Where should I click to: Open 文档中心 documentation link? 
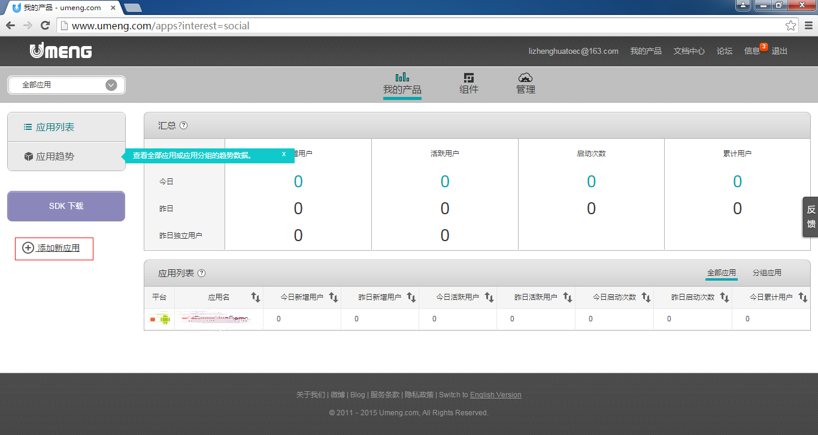point(689,51)
